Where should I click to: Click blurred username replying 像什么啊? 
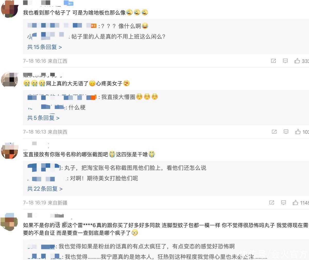tap(62, 26)
